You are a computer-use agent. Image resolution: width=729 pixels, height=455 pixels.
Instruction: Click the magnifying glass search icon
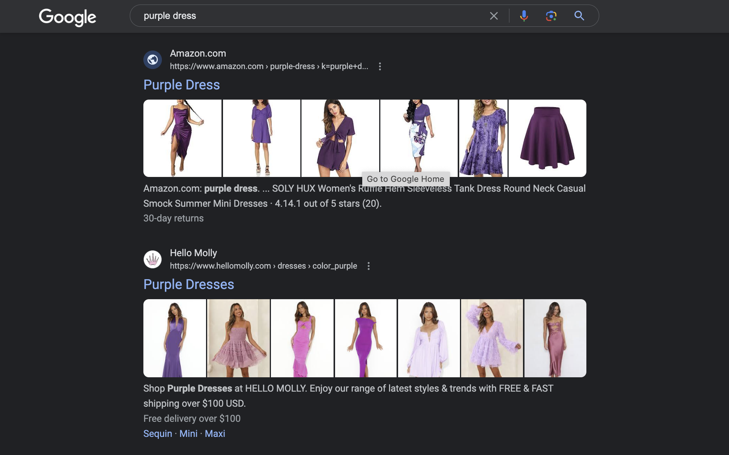click(579, 16)
